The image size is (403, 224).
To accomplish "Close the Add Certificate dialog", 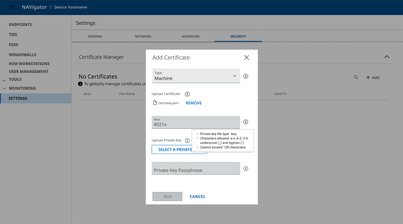I will coord(246,57).
